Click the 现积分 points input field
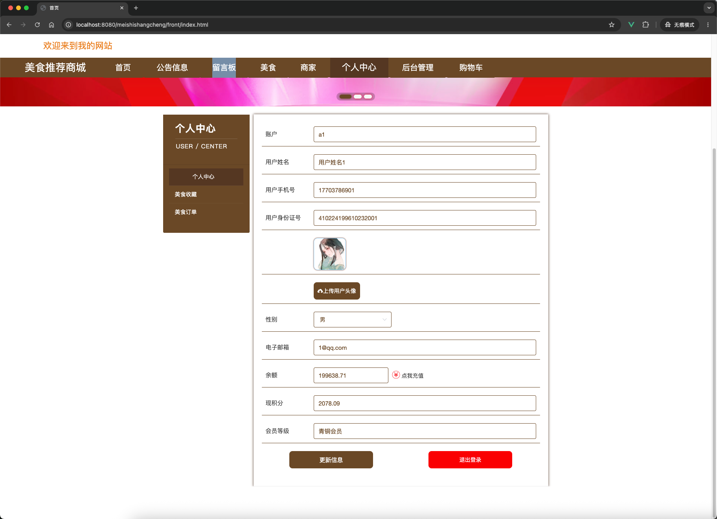Screen dimensions: 717x519 [425, 403]
